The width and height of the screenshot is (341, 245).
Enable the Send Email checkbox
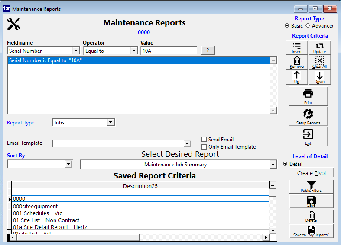click(x=205, y=140)
